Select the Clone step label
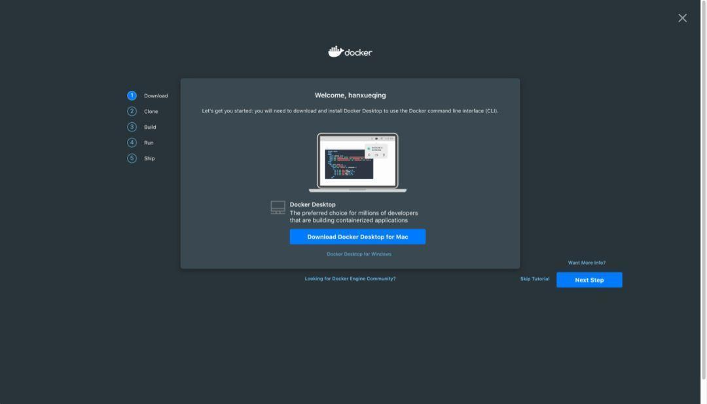Screen dimensions: 707x404 (151, 112)
